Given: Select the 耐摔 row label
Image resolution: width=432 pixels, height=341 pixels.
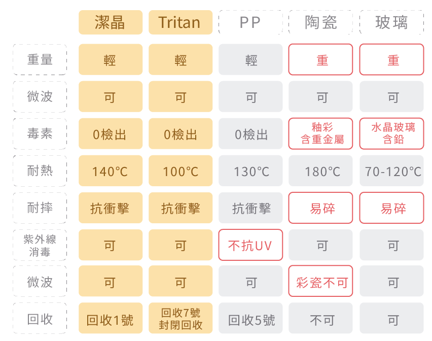Looking at the screenshot, I should point(40,208).
